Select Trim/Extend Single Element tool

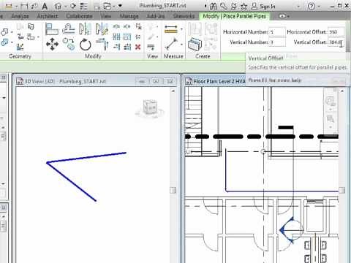coord(116,47)
